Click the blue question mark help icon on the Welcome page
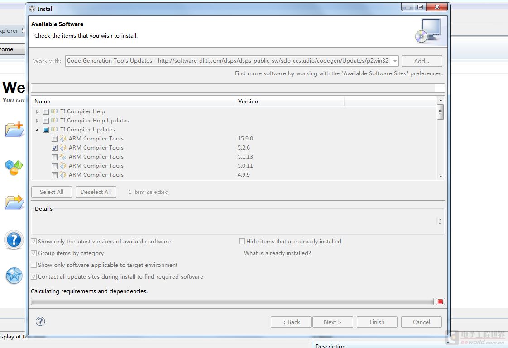The image size is (508, 348). point(14,240)
